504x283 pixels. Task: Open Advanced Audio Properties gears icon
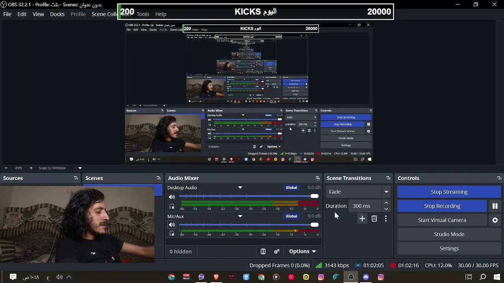277,252
